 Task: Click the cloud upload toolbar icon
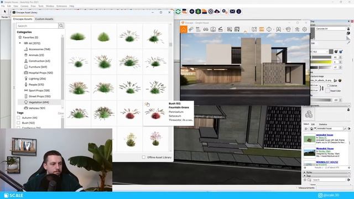pyautogui.click(x=217, y=11)
